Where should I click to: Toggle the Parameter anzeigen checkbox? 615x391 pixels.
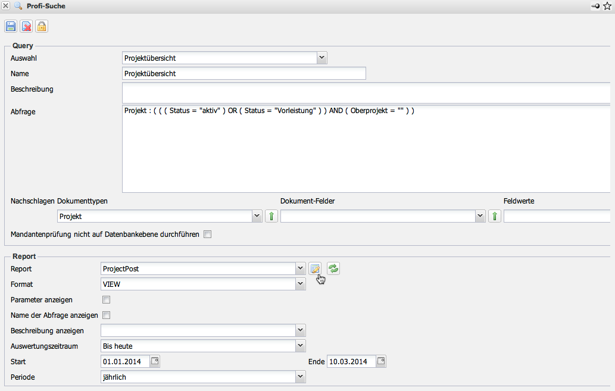(107, 300)
